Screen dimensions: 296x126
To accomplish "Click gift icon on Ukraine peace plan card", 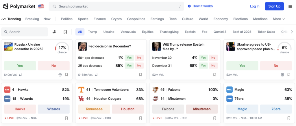I will (x=282, y=75).
